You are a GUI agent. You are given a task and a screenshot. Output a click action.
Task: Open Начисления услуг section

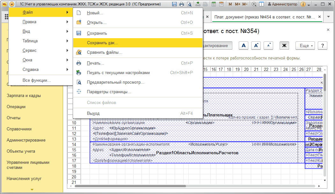24,179
